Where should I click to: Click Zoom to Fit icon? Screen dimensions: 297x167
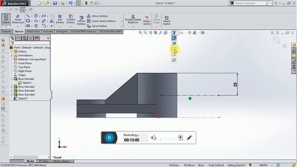coord(140,33)
